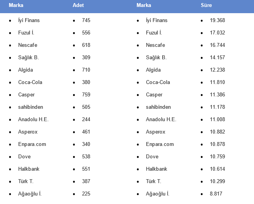Select Casper's count value 759
254x204 pixels.
pos(86,94)
